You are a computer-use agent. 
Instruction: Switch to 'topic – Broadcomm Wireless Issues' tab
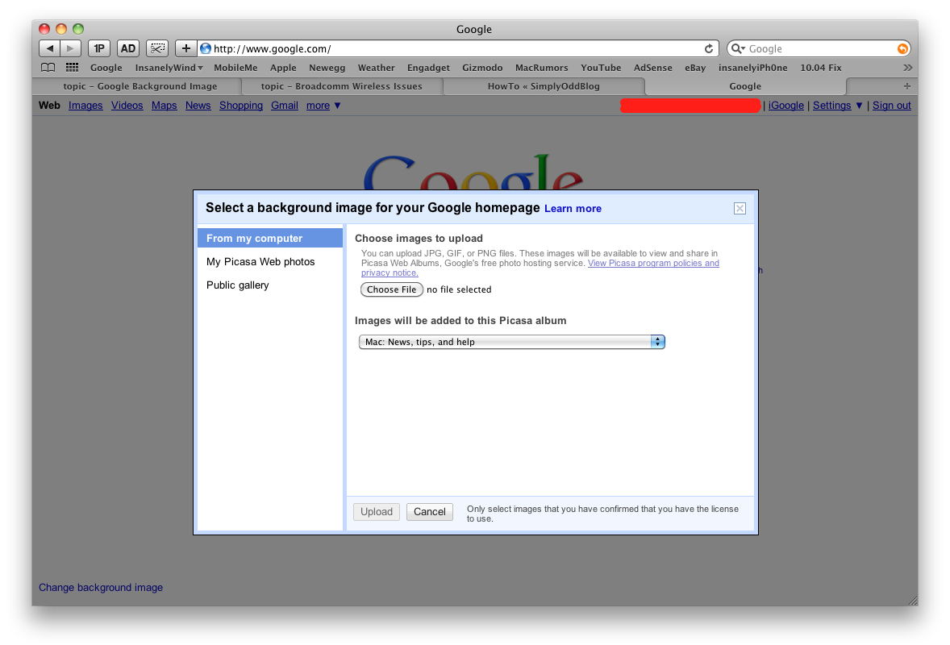coord(342,86)
